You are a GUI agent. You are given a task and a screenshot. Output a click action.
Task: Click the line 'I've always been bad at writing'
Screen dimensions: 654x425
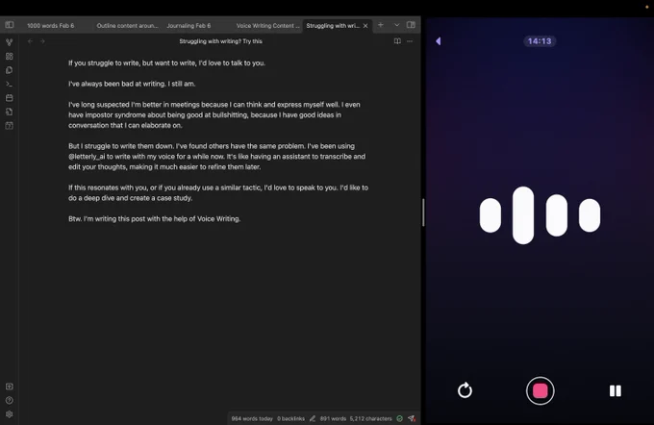(x=132, y=84)
